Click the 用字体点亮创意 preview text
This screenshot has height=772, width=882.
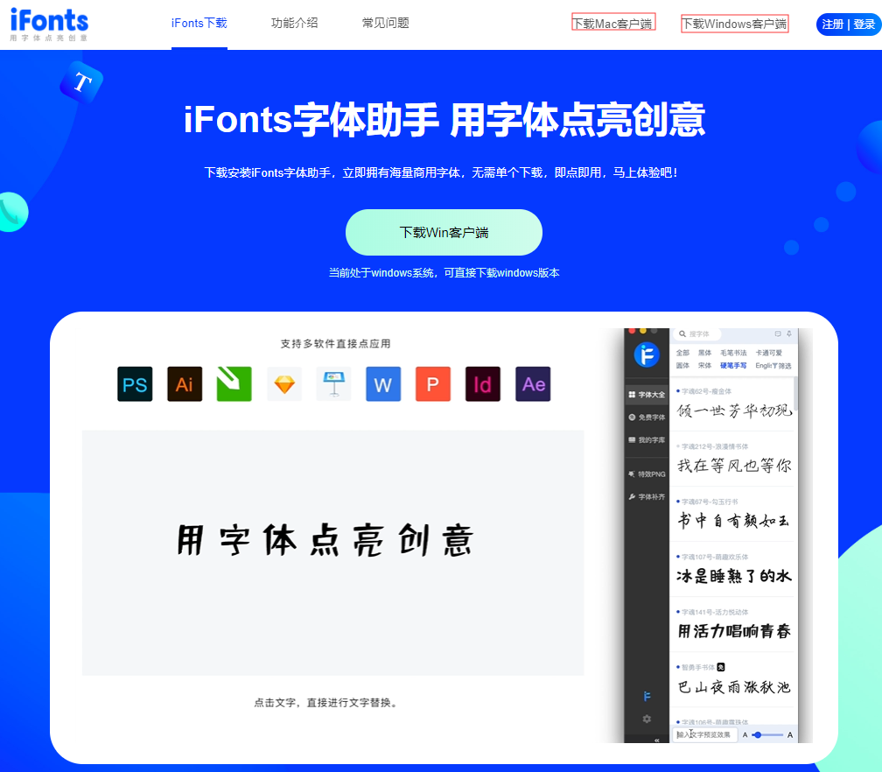coord(325,540)
